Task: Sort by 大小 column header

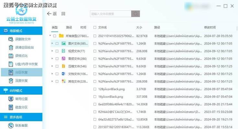Action: click(139, 27)
